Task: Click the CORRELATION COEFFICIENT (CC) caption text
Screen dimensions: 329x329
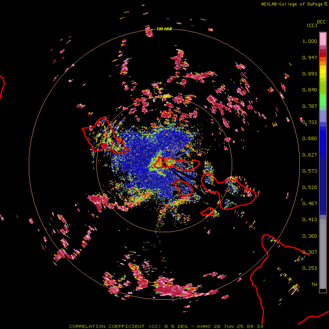Action: pyautogui.click(x=115, y=326)
